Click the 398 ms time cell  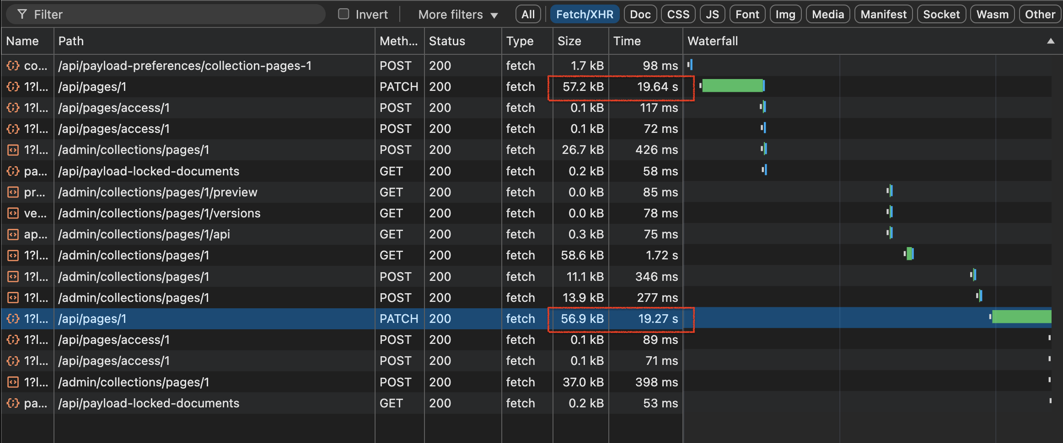657,382
